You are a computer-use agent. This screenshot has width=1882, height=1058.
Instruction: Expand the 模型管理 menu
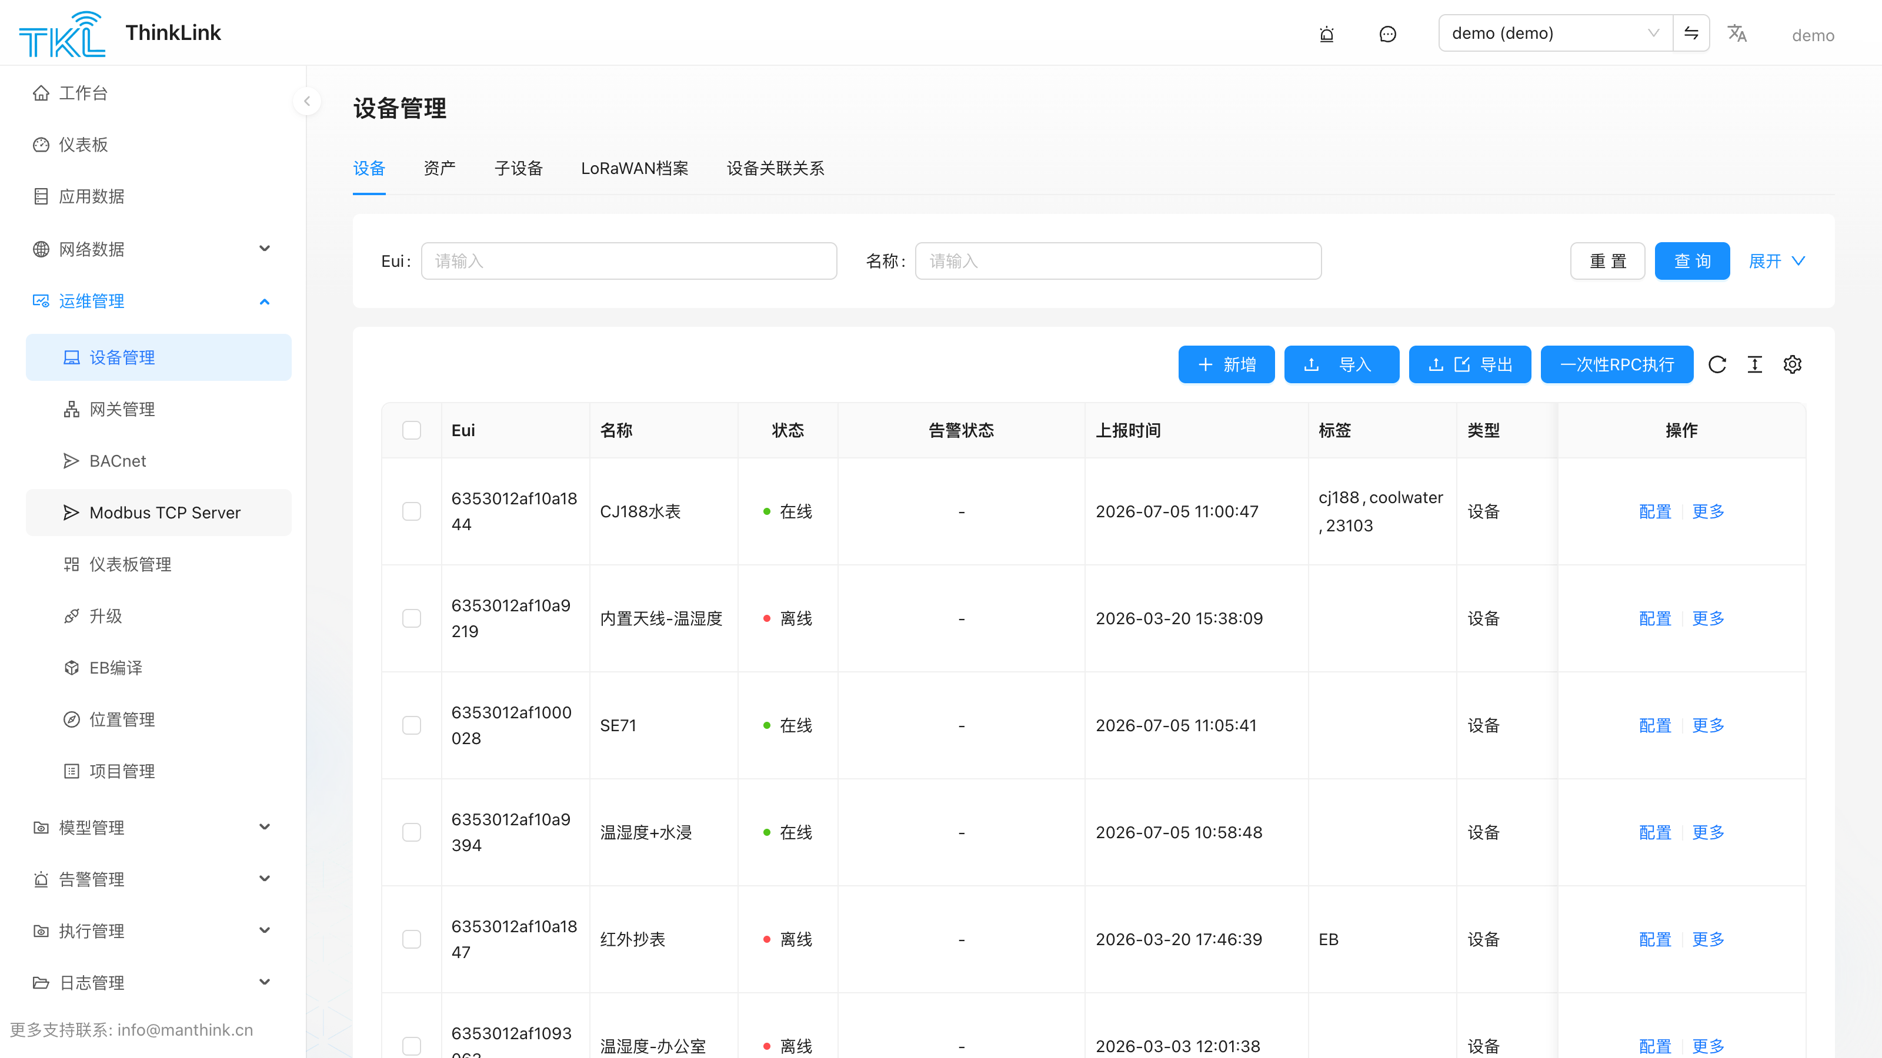click(159, 827)
